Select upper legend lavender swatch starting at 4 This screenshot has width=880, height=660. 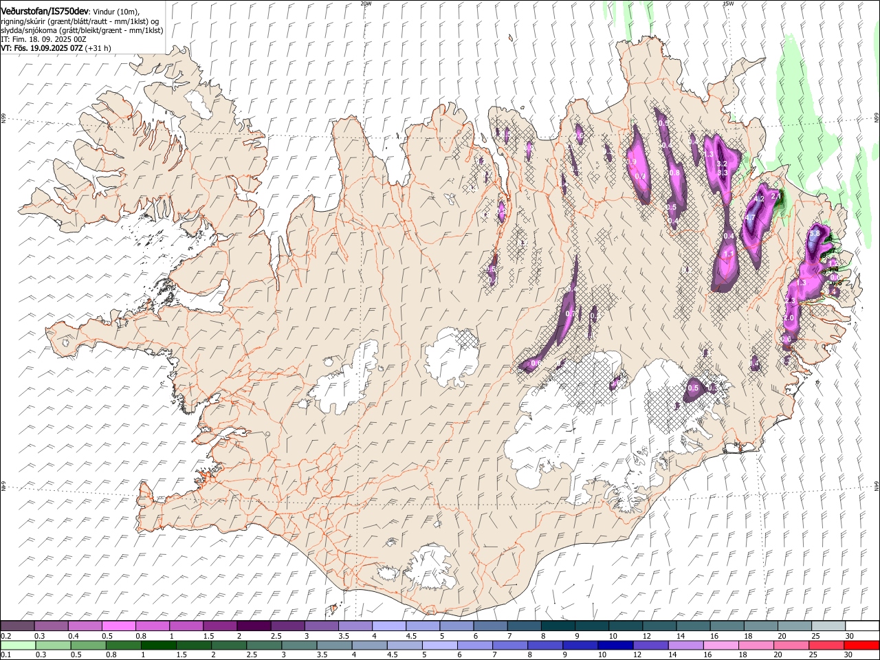[388, 626]
